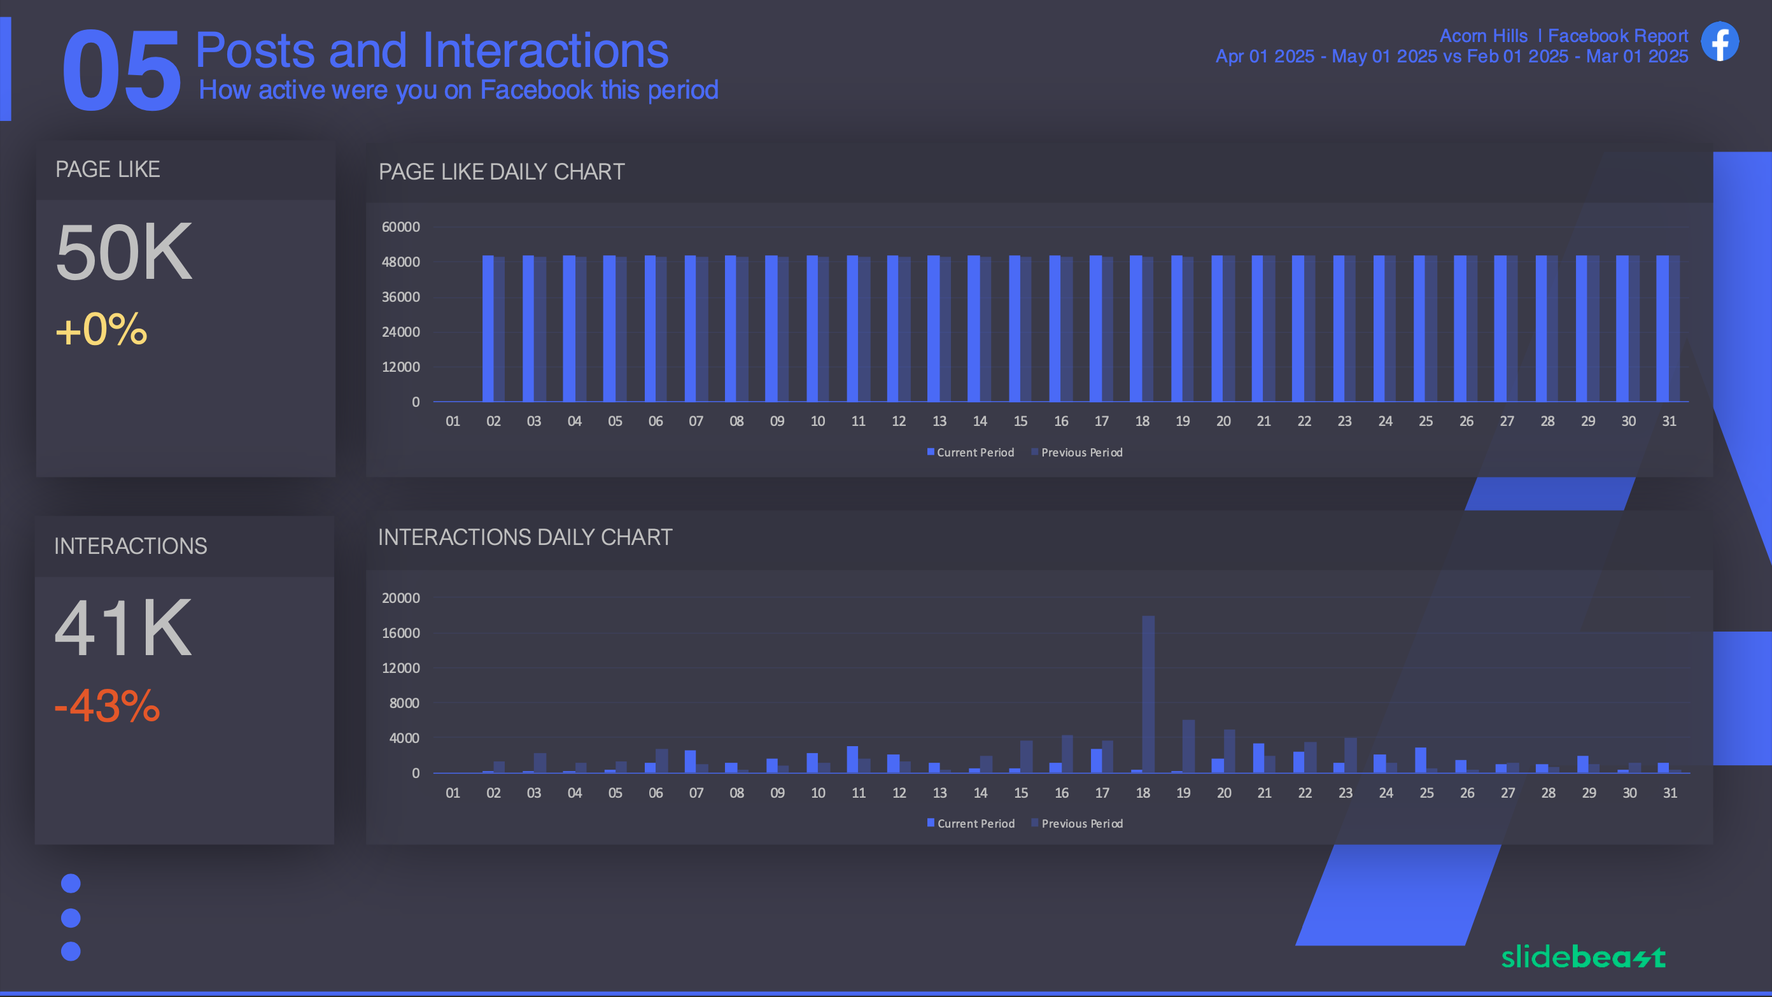
Task: Click Current Period legend swatch in interactions chart
Action: click(x=931, y=823)
